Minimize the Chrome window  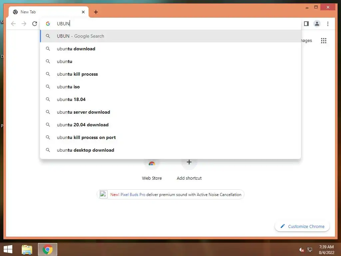pos(307,7)
